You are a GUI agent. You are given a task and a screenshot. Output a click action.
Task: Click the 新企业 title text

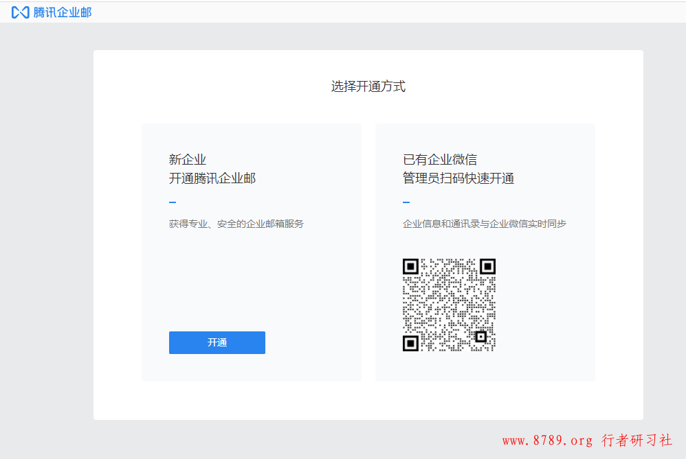tap(187, 159)
